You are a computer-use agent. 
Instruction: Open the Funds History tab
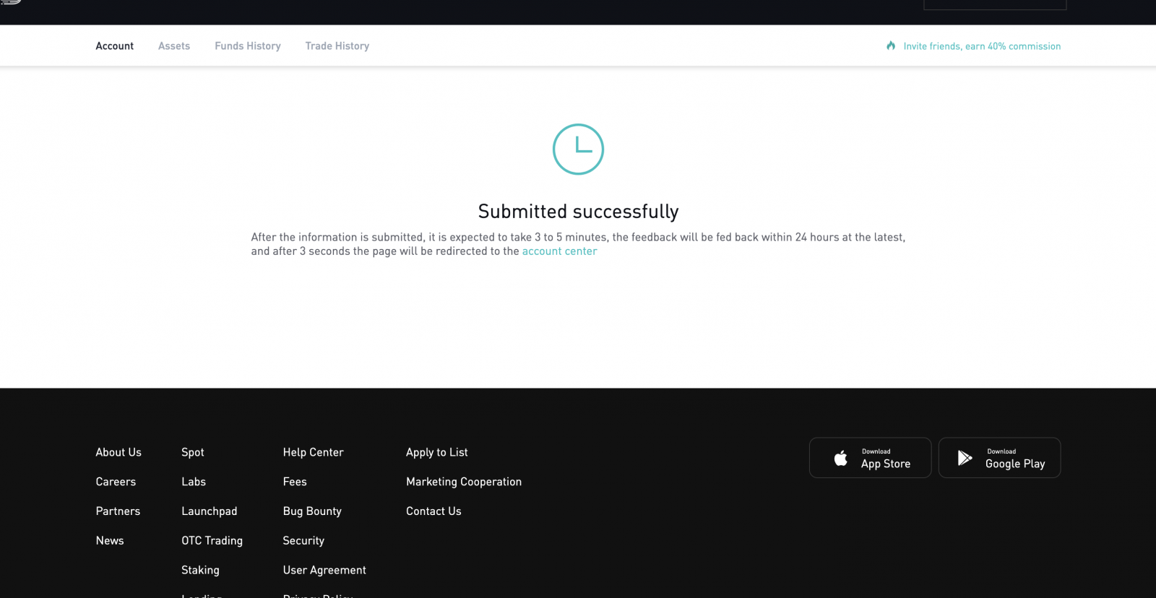point(247,46)
